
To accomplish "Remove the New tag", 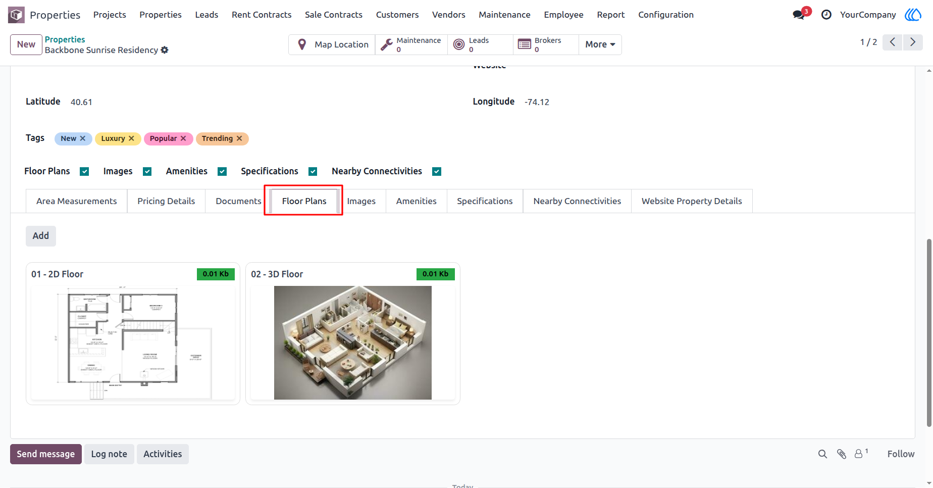I will coord(83,138).
